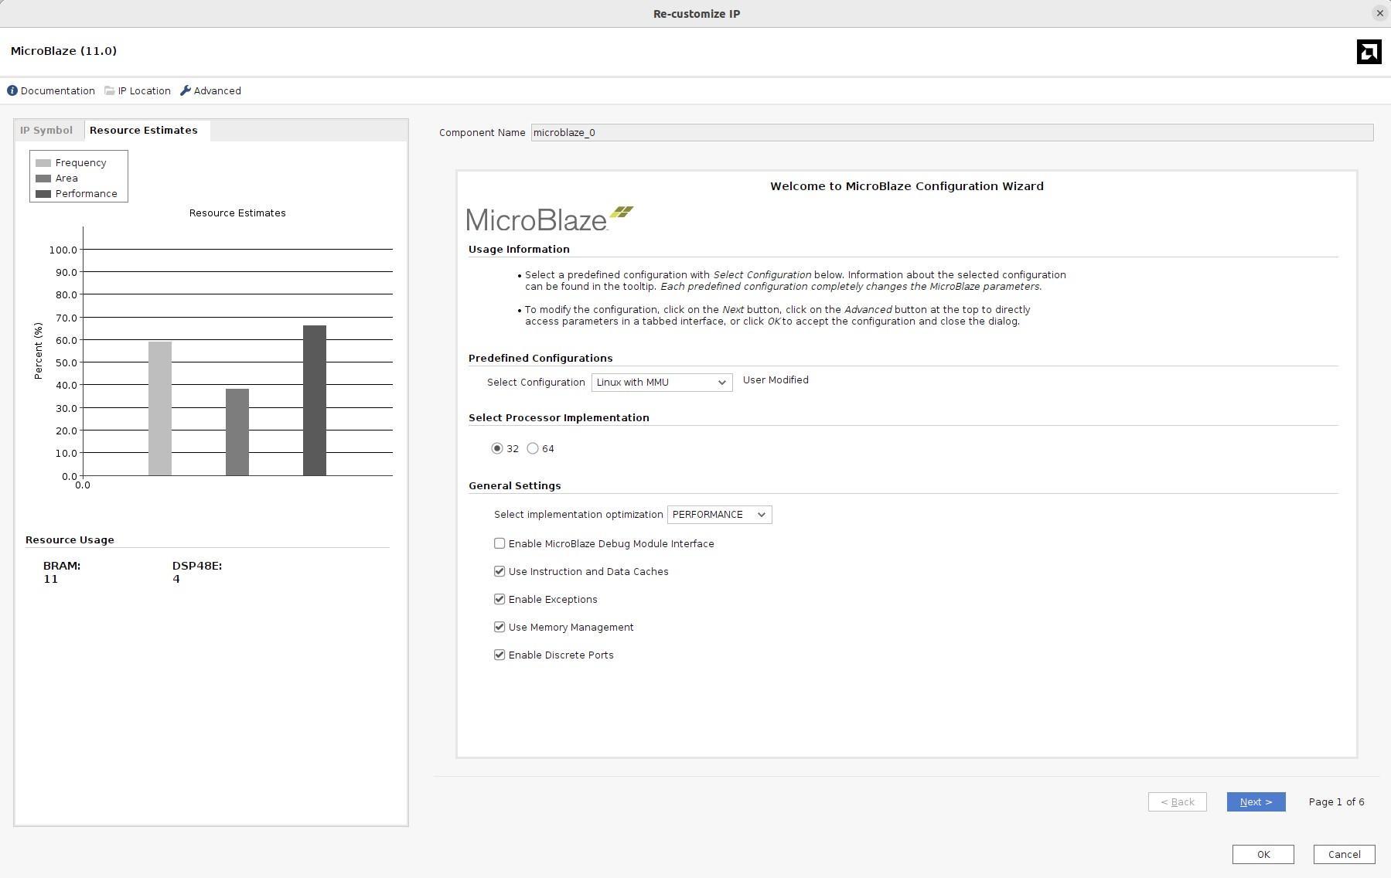Open the Documentation info icon
1391x878 pixels.
(12, 90)
